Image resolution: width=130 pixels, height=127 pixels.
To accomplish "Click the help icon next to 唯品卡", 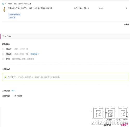I will pyautogui.click(x=27, y=54).
